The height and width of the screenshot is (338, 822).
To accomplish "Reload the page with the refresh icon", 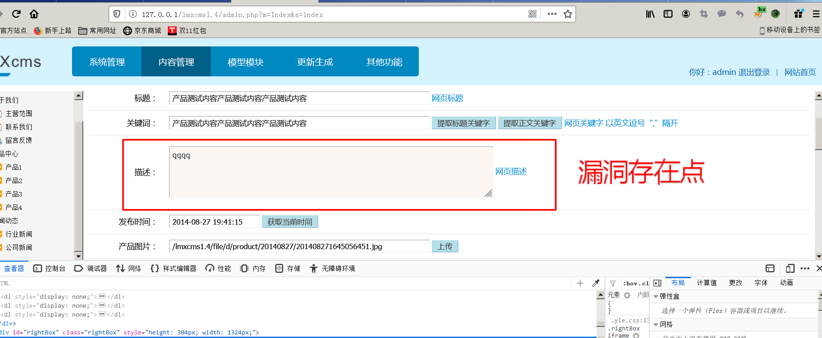I will pos(16,14).
